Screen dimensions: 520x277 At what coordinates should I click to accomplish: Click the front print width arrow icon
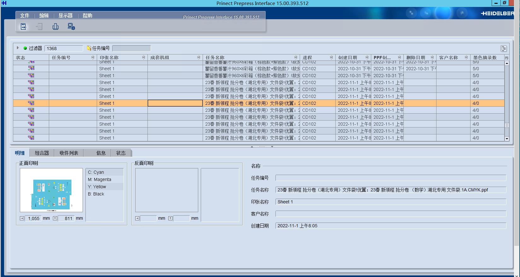pos(22,218)
